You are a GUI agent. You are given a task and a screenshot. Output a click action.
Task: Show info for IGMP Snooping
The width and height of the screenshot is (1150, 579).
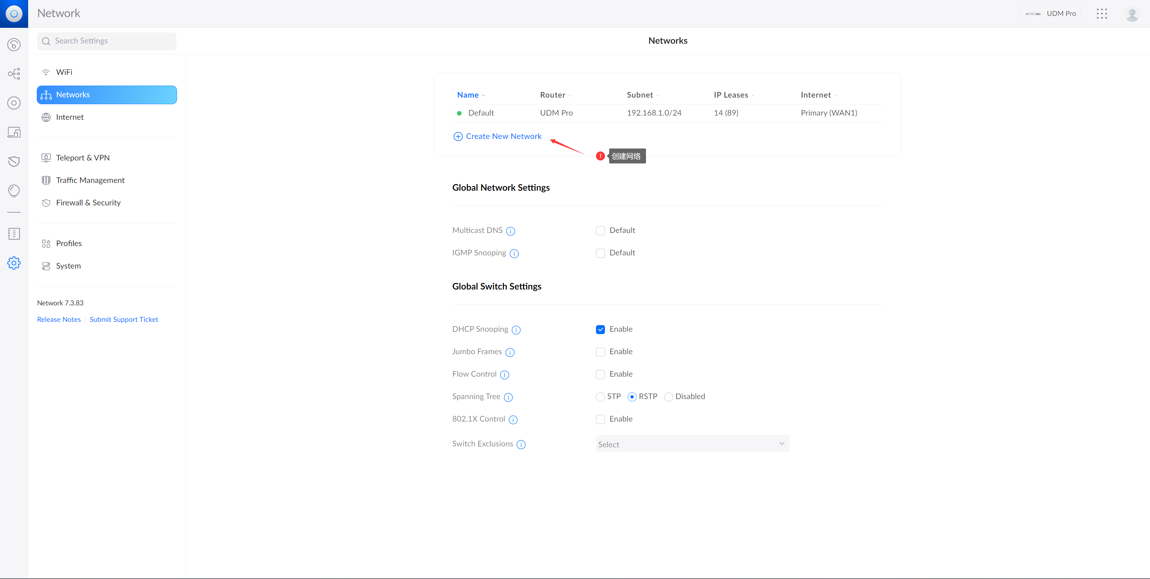[x=514, y=254]
